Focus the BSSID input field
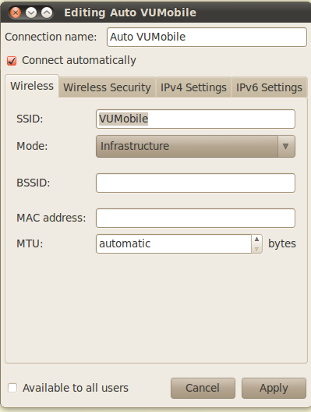Image resolution: width=311 pixels, height=412 pixels. pyautogui.click(x=196, y=183)
